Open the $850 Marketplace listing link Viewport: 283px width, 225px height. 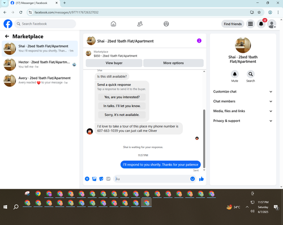115,56
